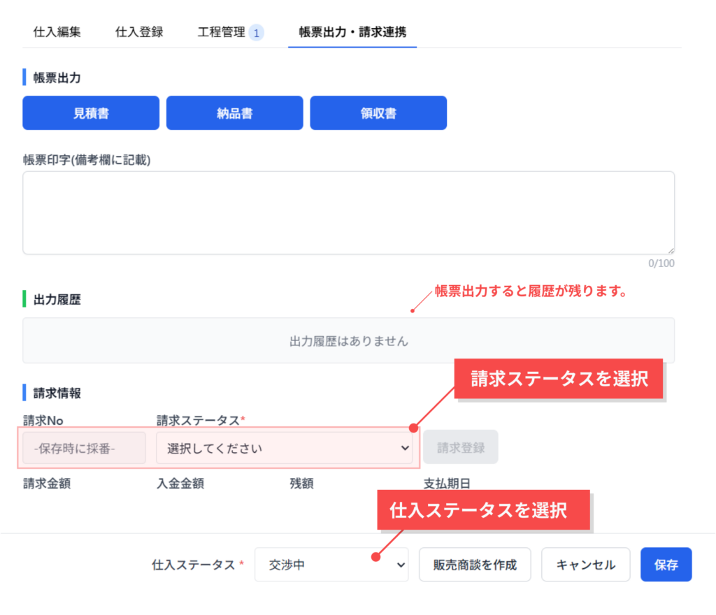This screenshot has height=615, width=716.
Task: Click the count badge beside 工程管理
Action: click(x=257, y=33)
